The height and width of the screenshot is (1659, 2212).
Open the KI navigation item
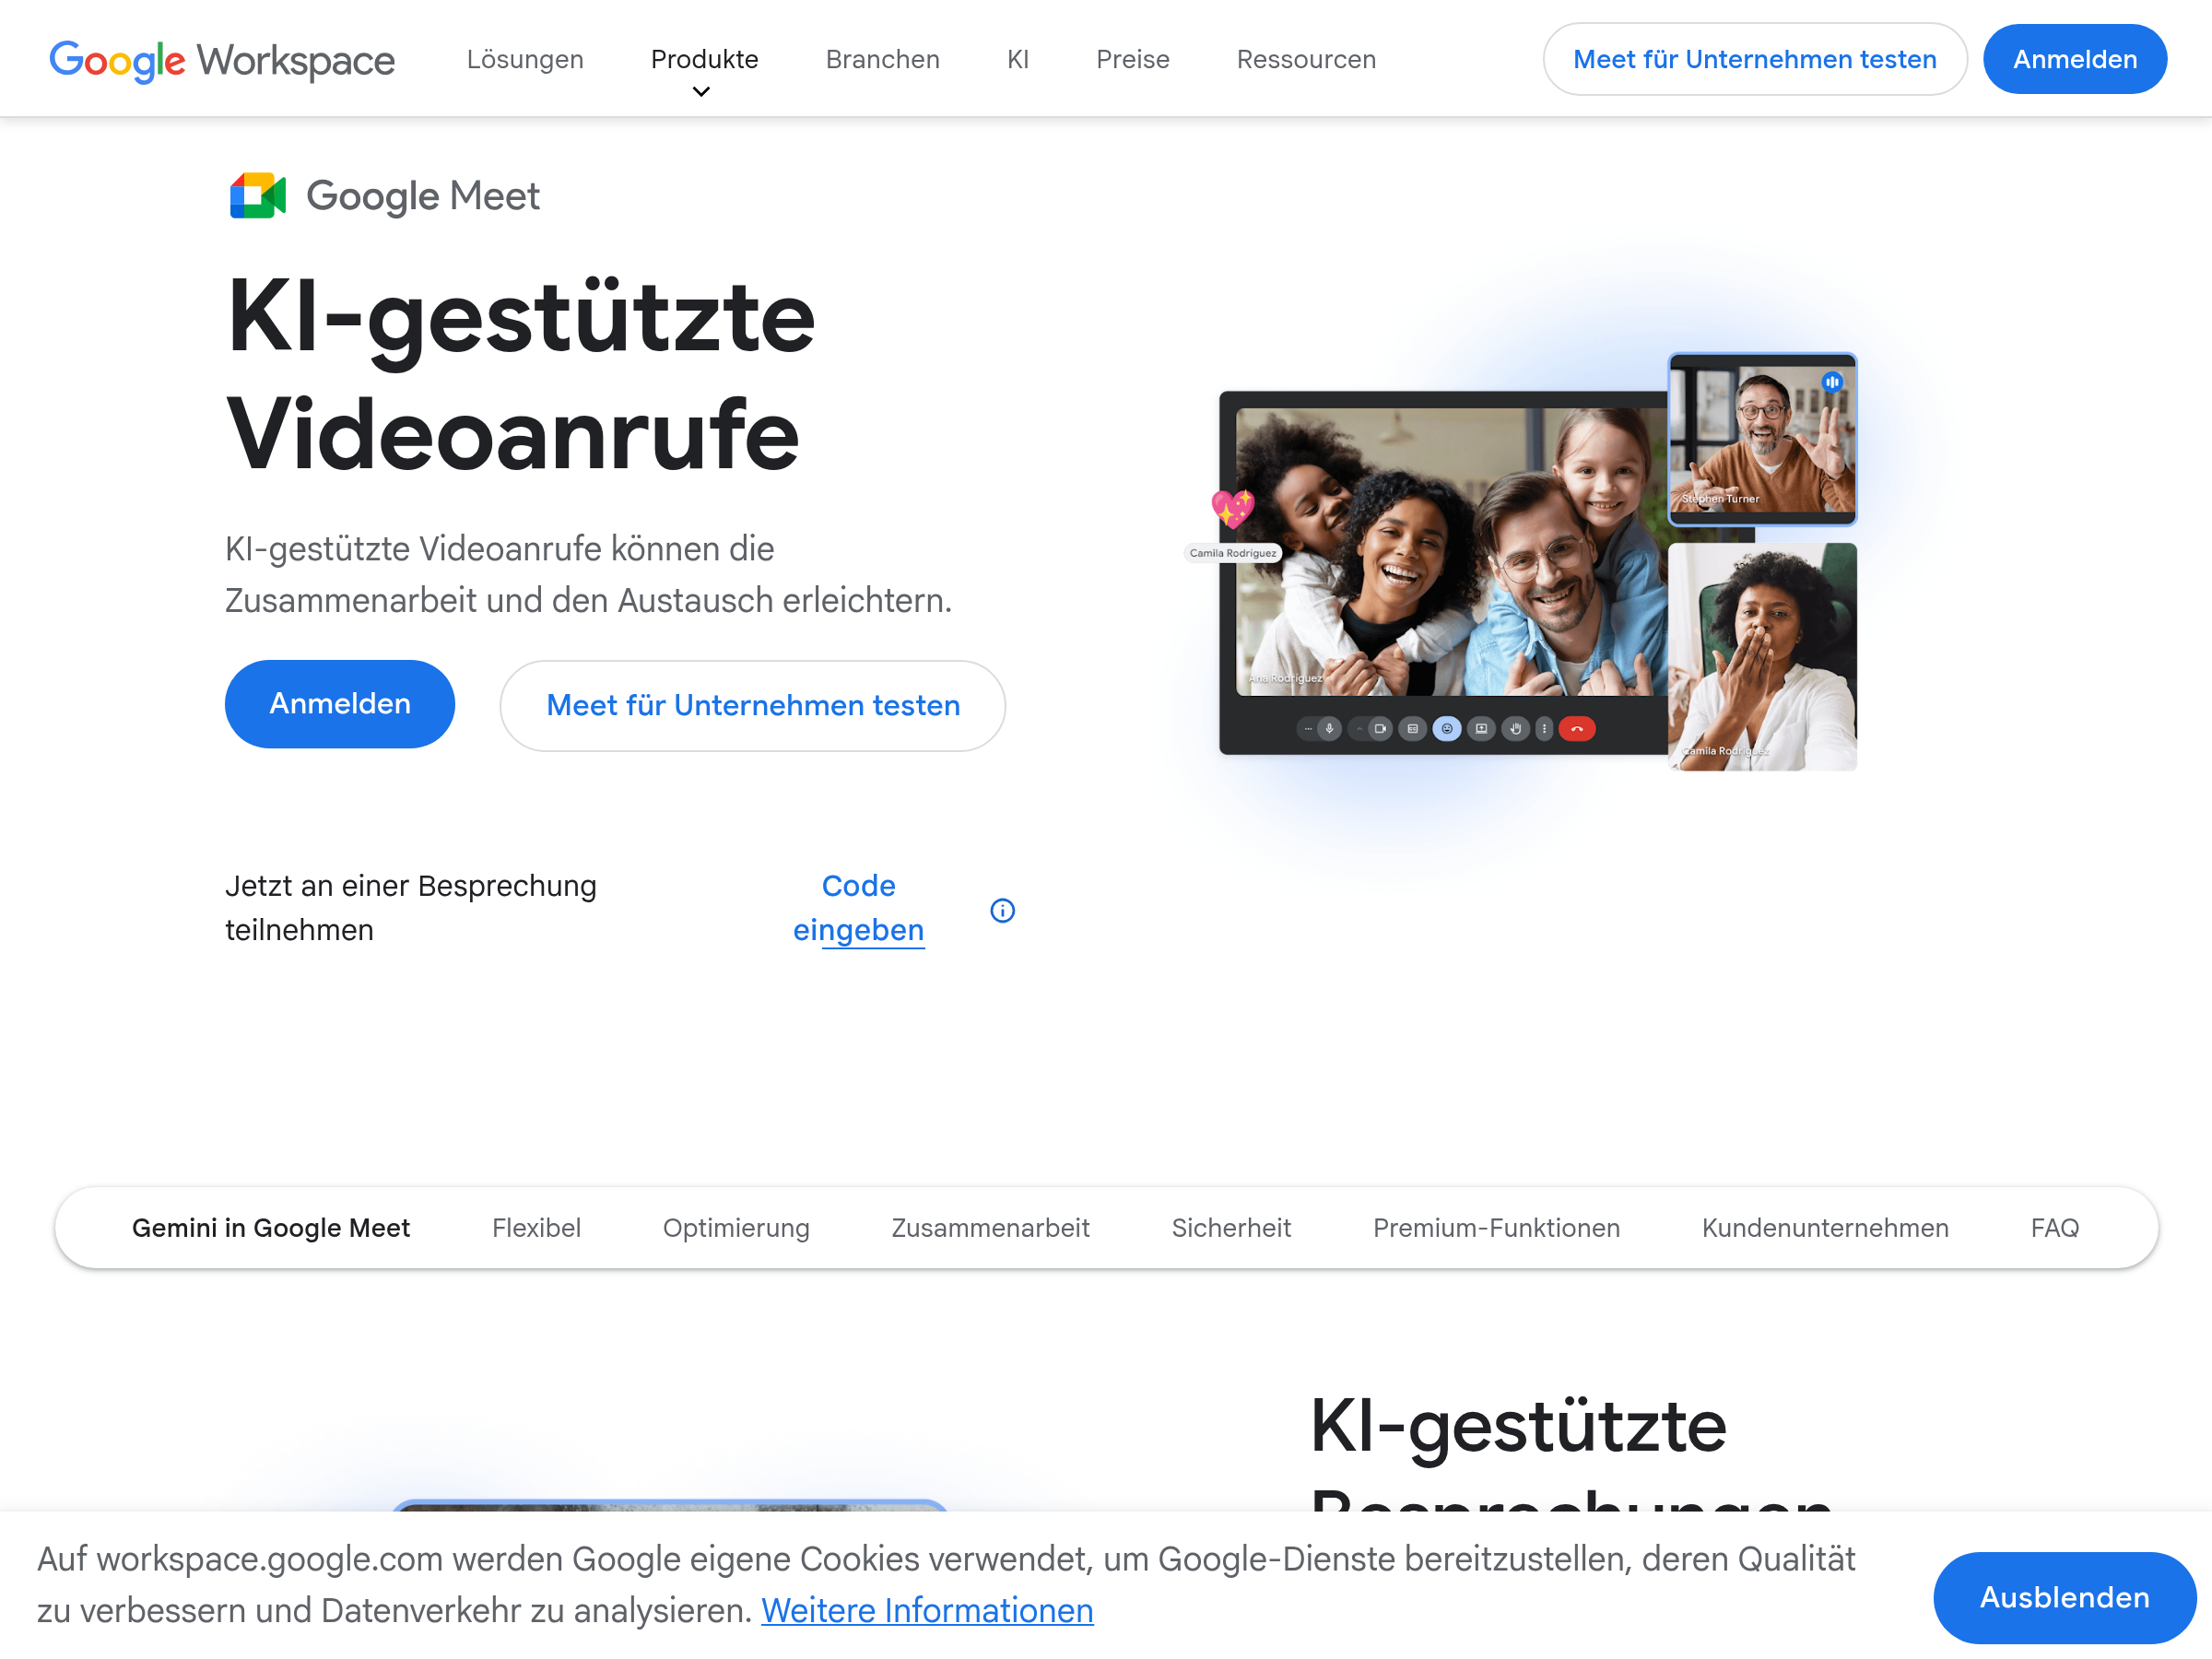click(x=1018, y=59)
